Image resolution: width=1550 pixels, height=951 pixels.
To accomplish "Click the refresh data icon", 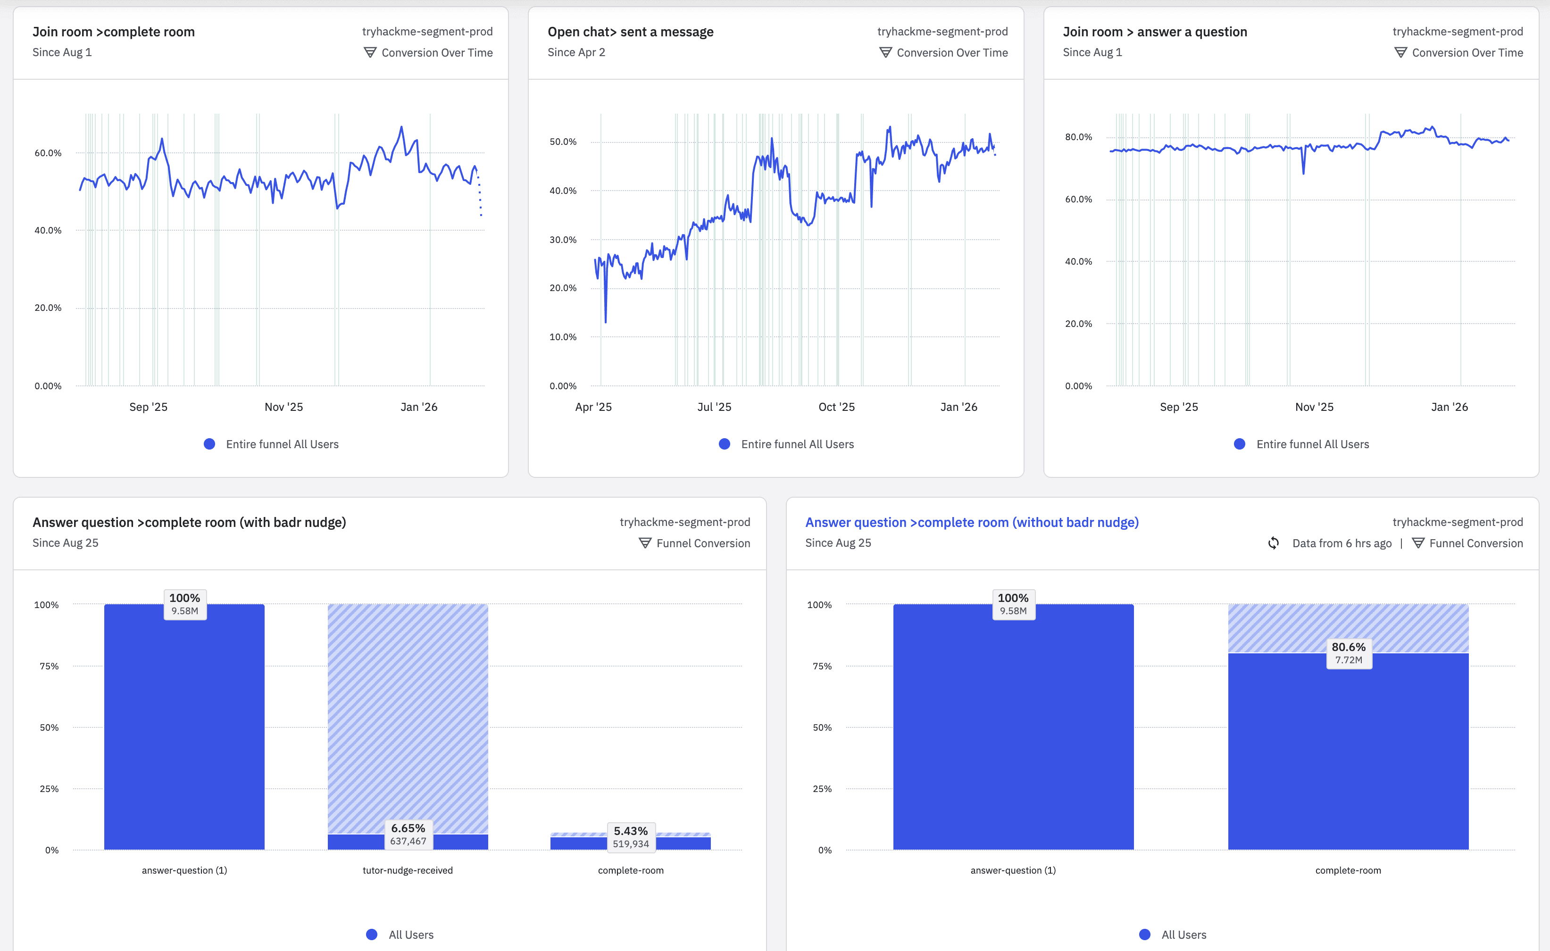I will tap(1273, 543).
